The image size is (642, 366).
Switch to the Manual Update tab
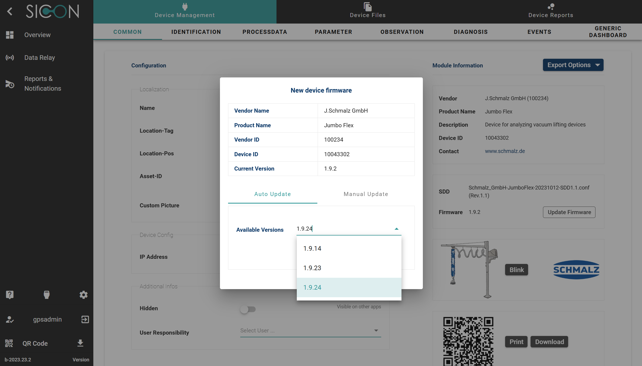(x=366, y=194)
